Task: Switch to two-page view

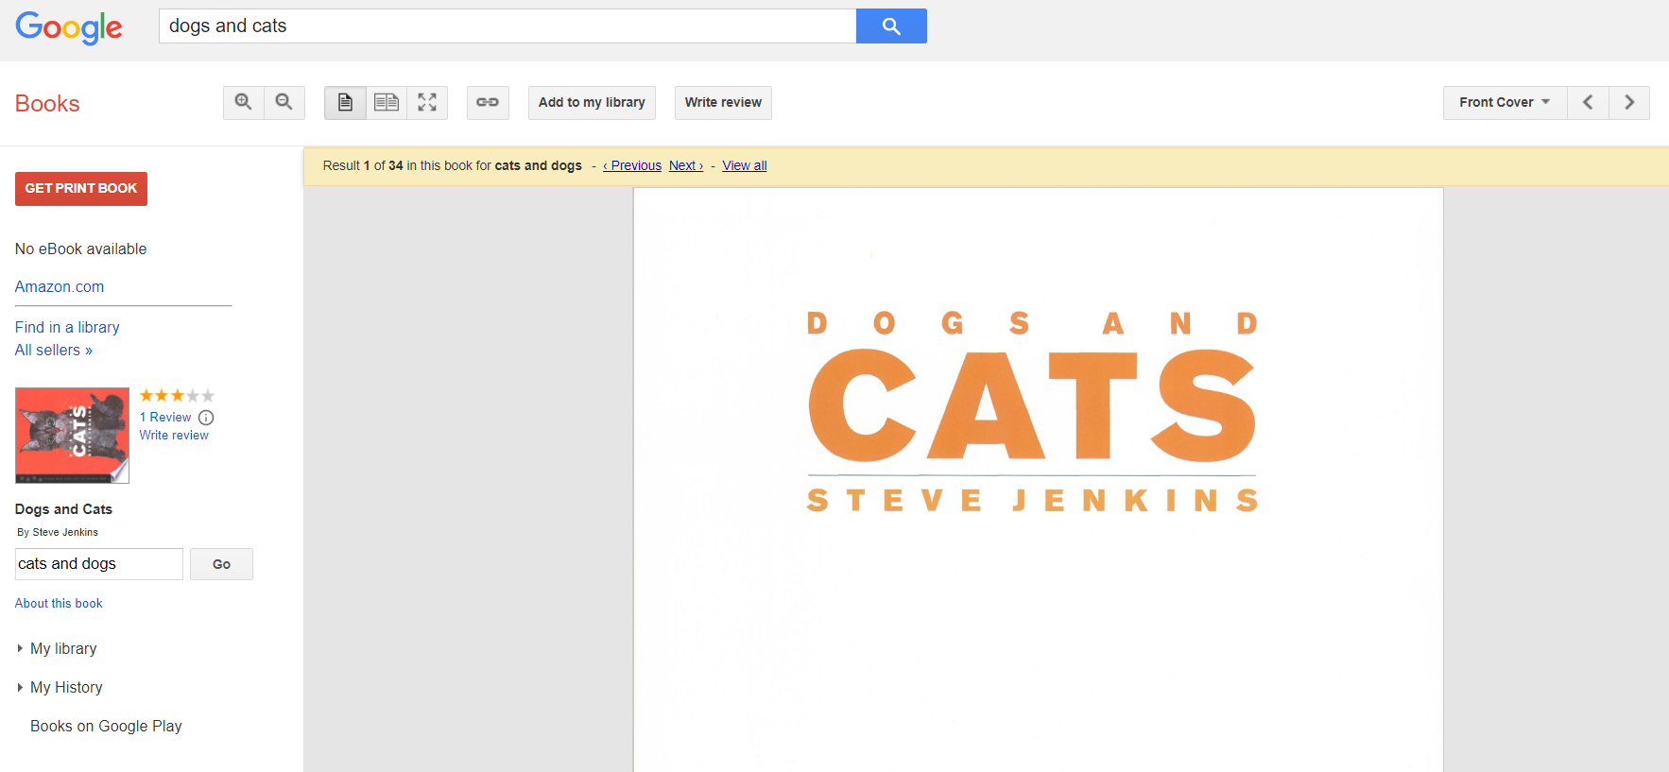Action: [x=386, y=102]
